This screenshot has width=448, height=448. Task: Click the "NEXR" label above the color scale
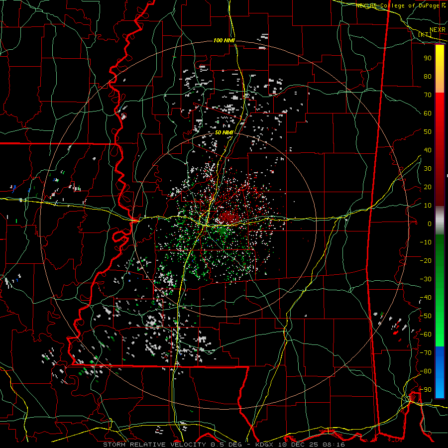pyautogui.click(x=438, y=30)
